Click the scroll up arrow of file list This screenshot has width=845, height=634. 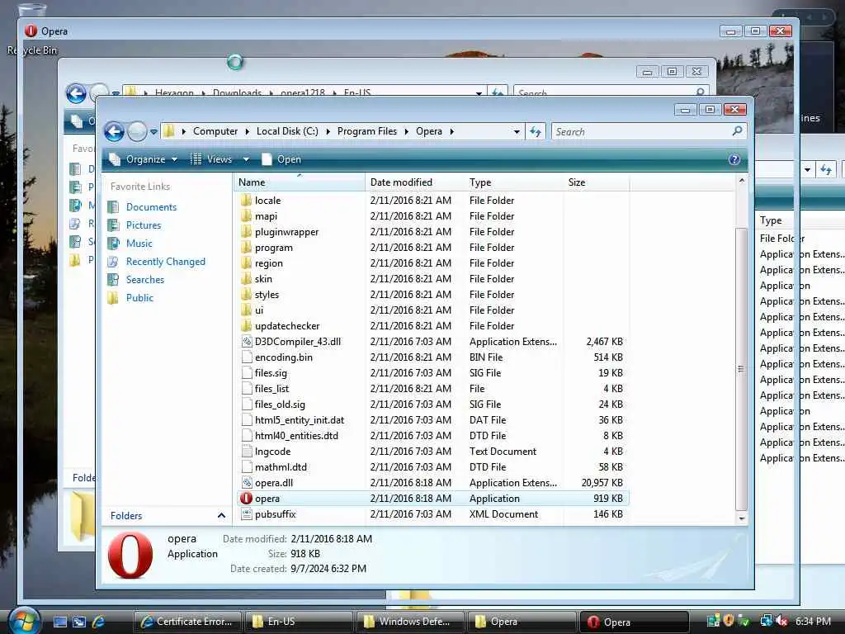click(742, 181)
